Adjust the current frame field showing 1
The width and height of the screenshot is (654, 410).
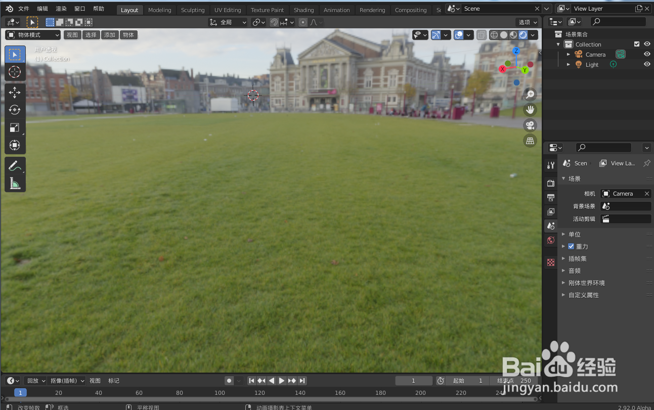(x=414, y=381)
